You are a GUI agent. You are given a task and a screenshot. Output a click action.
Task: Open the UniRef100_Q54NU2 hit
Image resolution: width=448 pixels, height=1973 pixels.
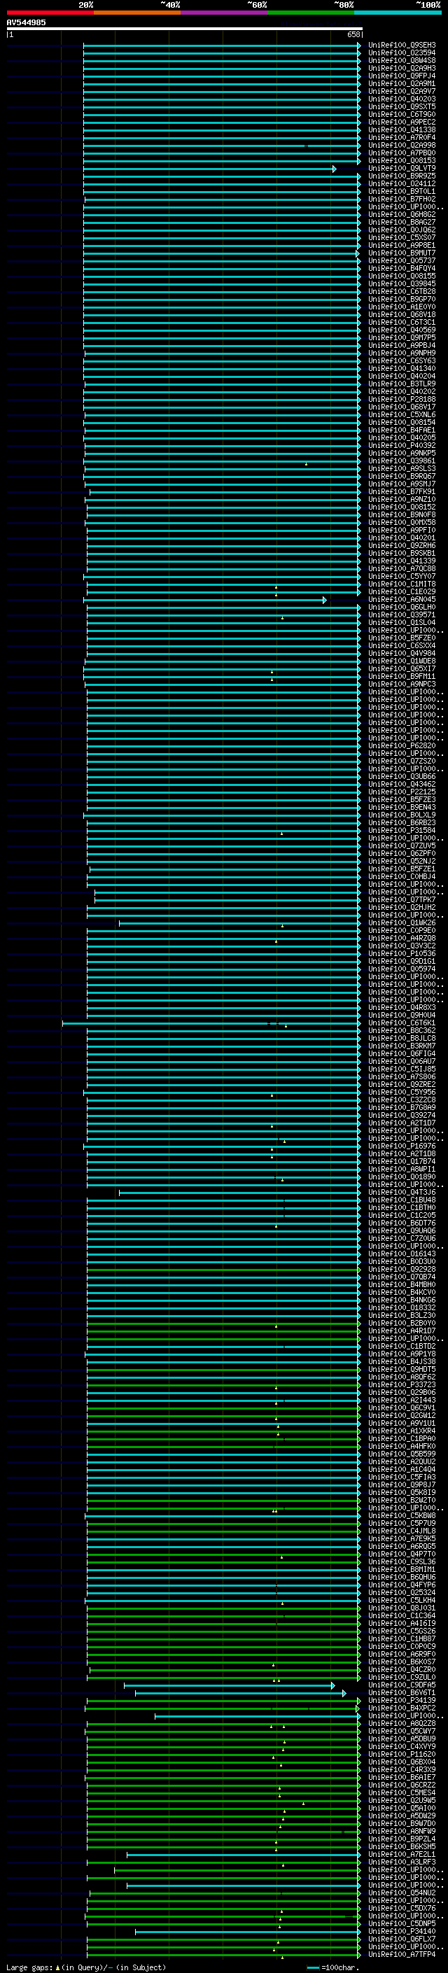pos(402,1893)
